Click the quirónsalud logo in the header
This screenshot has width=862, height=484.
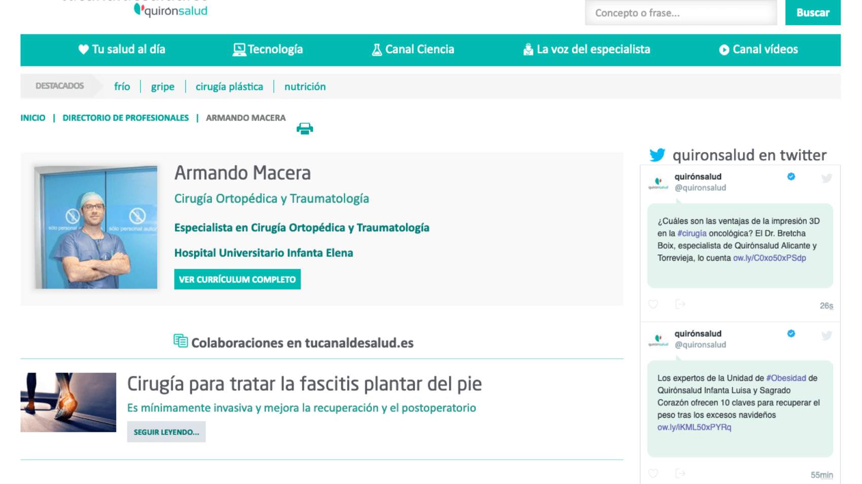(170, 10)
